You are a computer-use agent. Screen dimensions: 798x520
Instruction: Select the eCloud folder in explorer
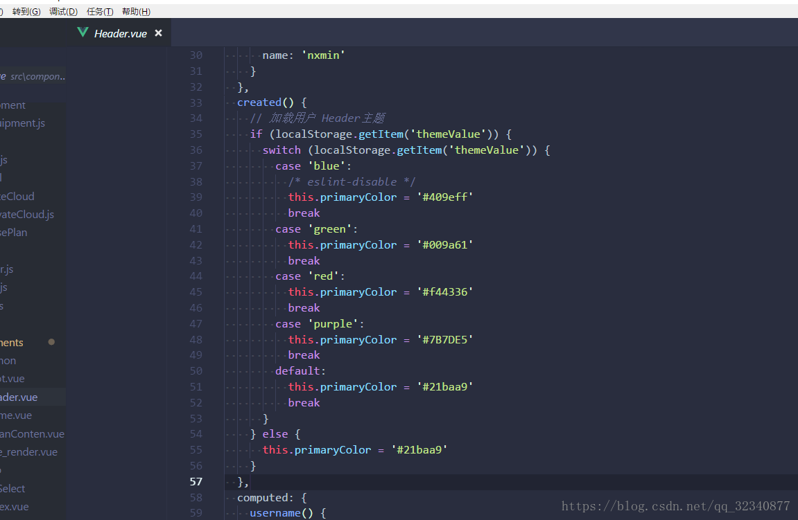17,196
